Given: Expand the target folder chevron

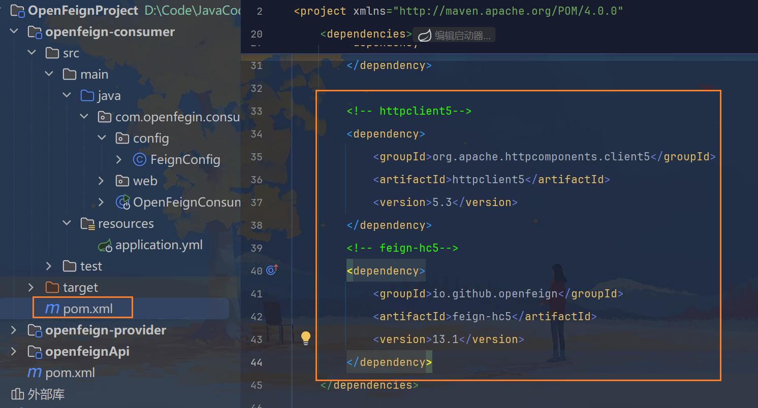Looking at the screenshot, I should tap(31, 288).
